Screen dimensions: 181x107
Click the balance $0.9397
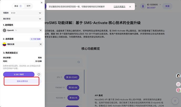[x=151, y=8]
